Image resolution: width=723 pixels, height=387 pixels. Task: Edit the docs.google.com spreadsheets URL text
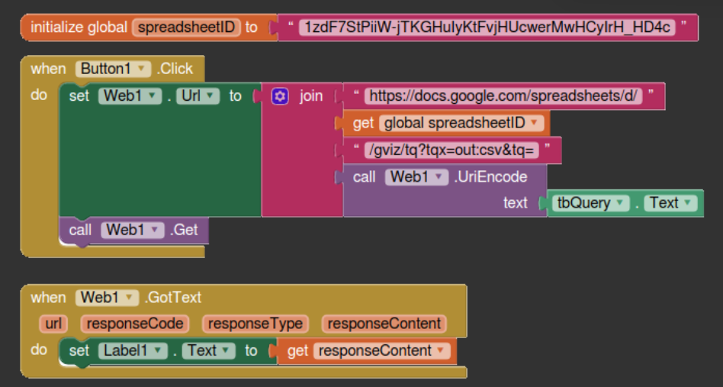coord(504,96)
